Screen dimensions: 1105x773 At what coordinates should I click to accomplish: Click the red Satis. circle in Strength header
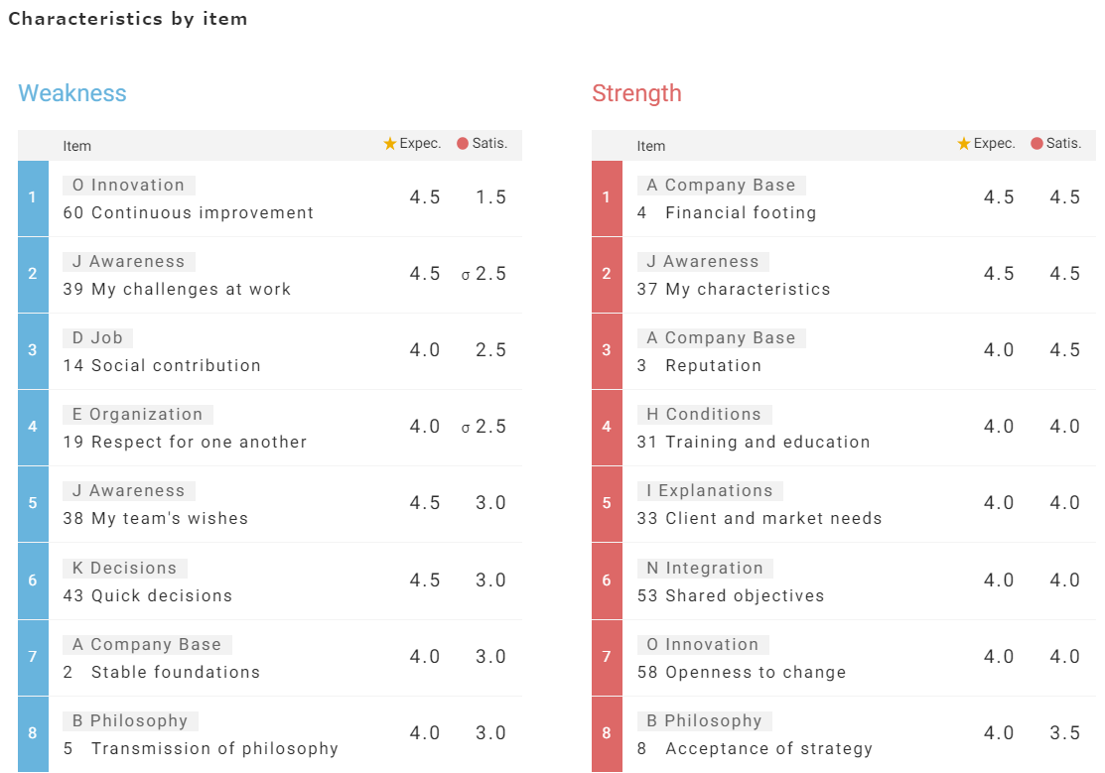[x=1036, y=144]
